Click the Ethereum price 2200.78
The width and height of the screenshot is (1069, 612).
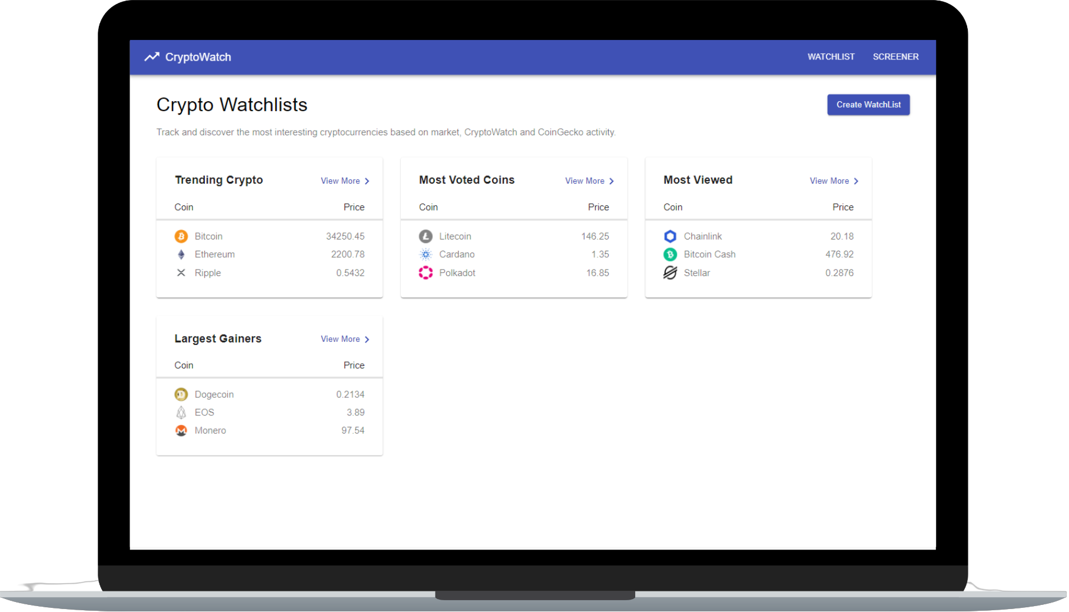point(348,255)
